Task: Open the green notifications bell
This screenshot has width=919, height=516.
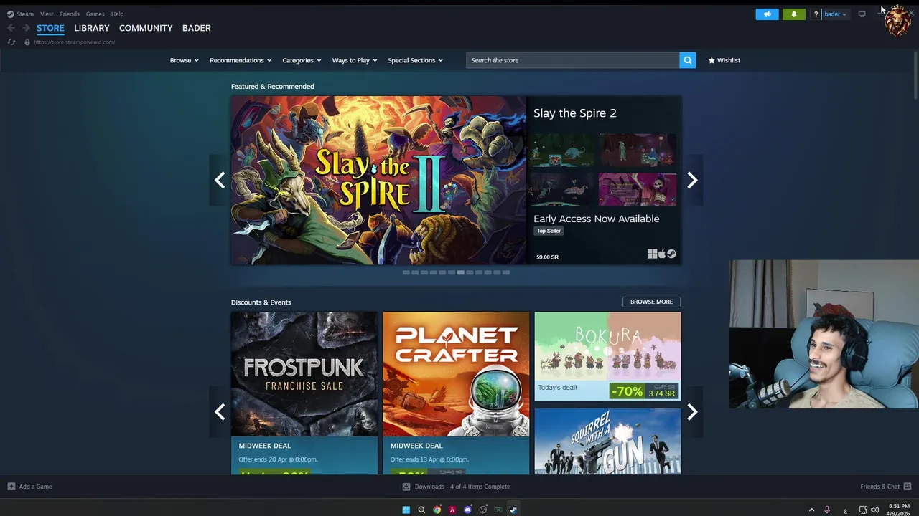Action: (x=793, y=14)
